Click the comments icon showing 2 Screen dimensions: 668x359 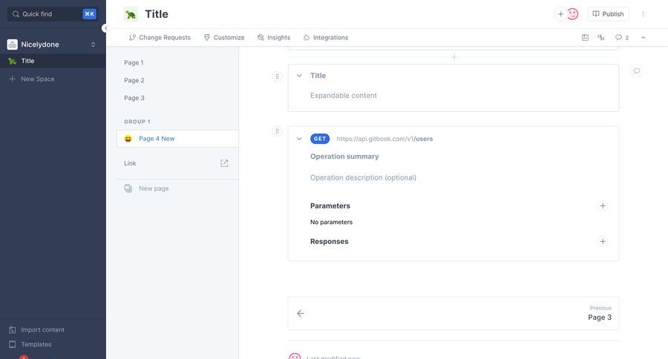point(622,37)
